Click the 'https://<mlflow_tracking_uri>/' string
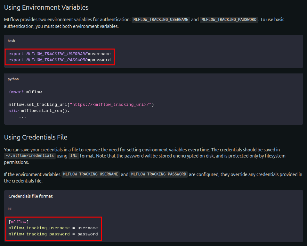This screenshot has height=246, width=307. [111, 105]
